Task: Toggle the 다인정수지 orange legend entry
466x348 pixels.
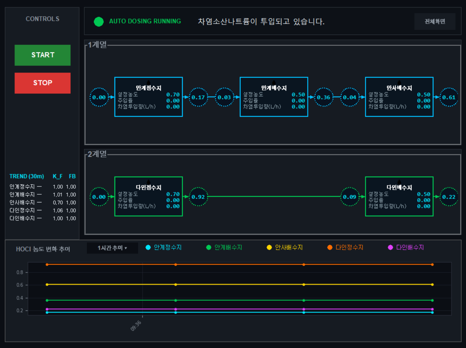Action: pos(345,248)
